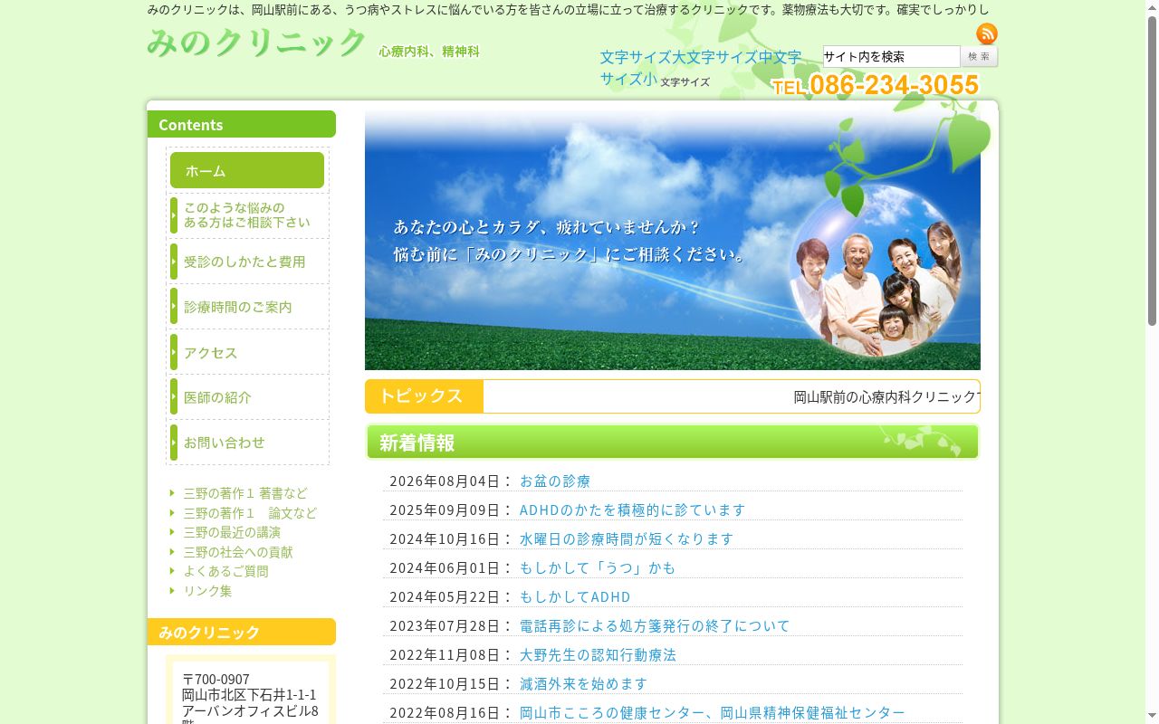Click the sky hero banner image
This screenshot has width=1159, height=724.
tap(672, 240)
